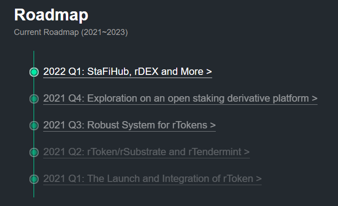This screenshot has height=206, width=338.
Task: Select the 2021 Q2 timeline marker dot
Action: [x=34, y=152]
